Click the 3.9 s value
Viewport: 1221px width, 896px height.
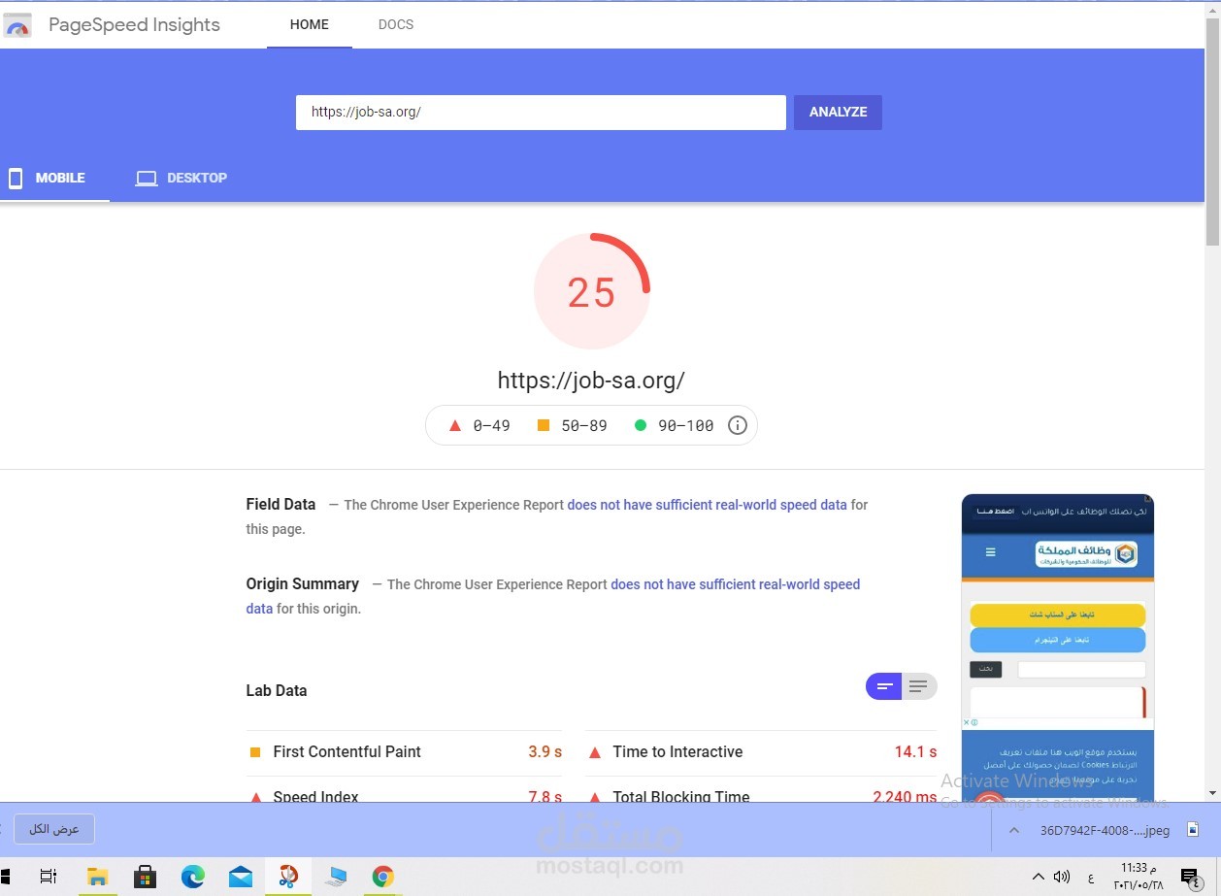tap(545, 751)
